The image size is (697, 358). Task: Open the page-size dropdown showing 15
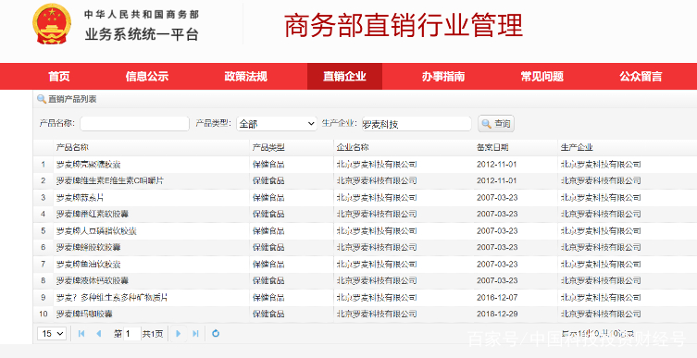52,334
